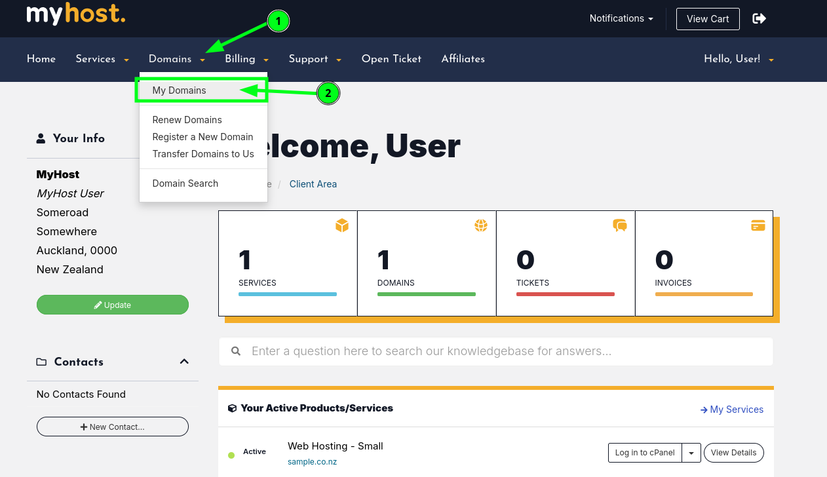This screenshot has width=827, height=477.
Task: Open the Hello, User! account menu
Action: pyautogui.click(x=739, y=59)
